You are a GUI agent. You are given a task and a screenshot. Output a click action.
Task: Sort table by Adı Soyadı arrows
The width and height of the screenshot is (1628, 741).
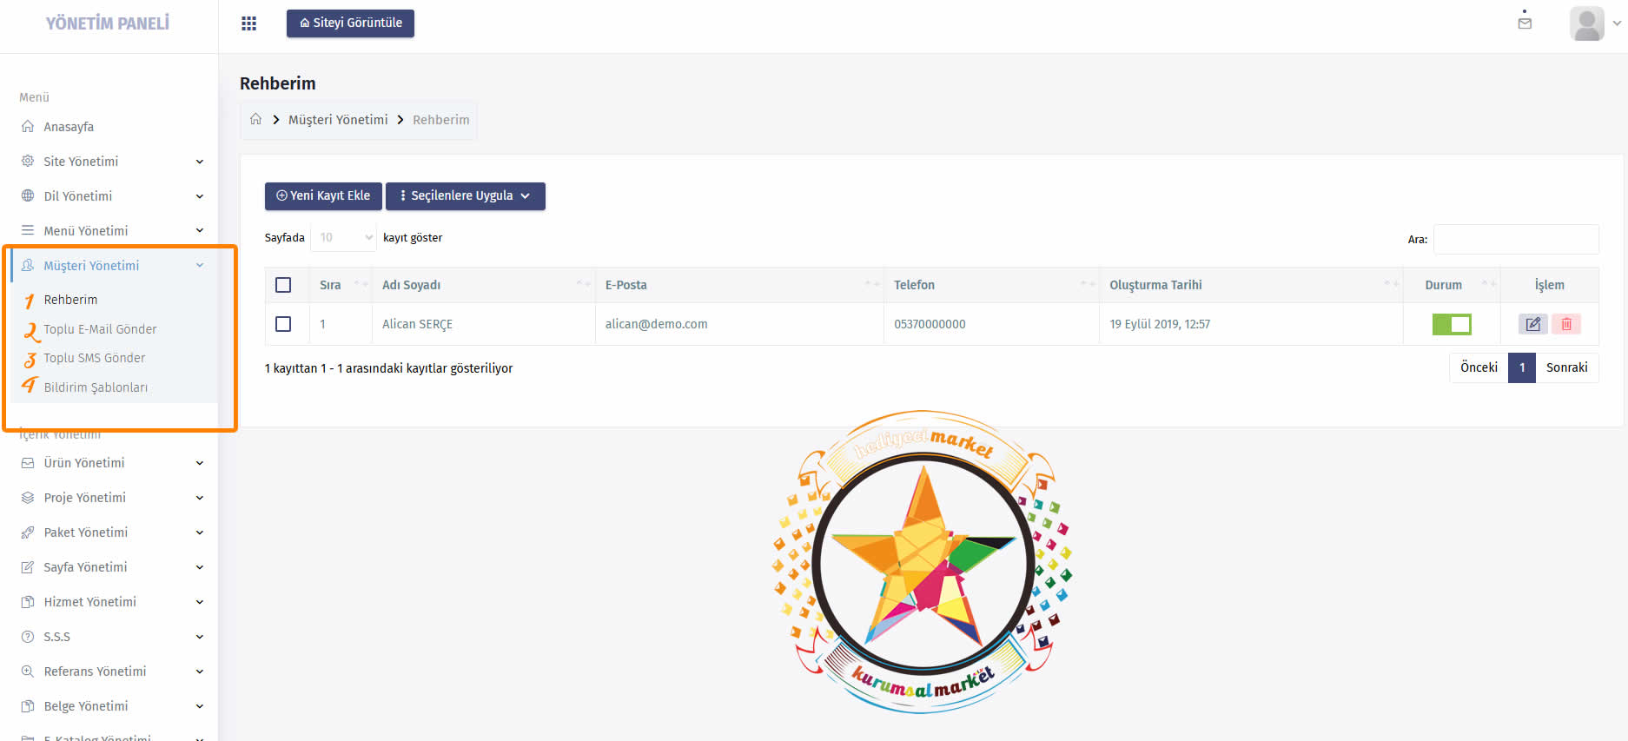point(584,284)
